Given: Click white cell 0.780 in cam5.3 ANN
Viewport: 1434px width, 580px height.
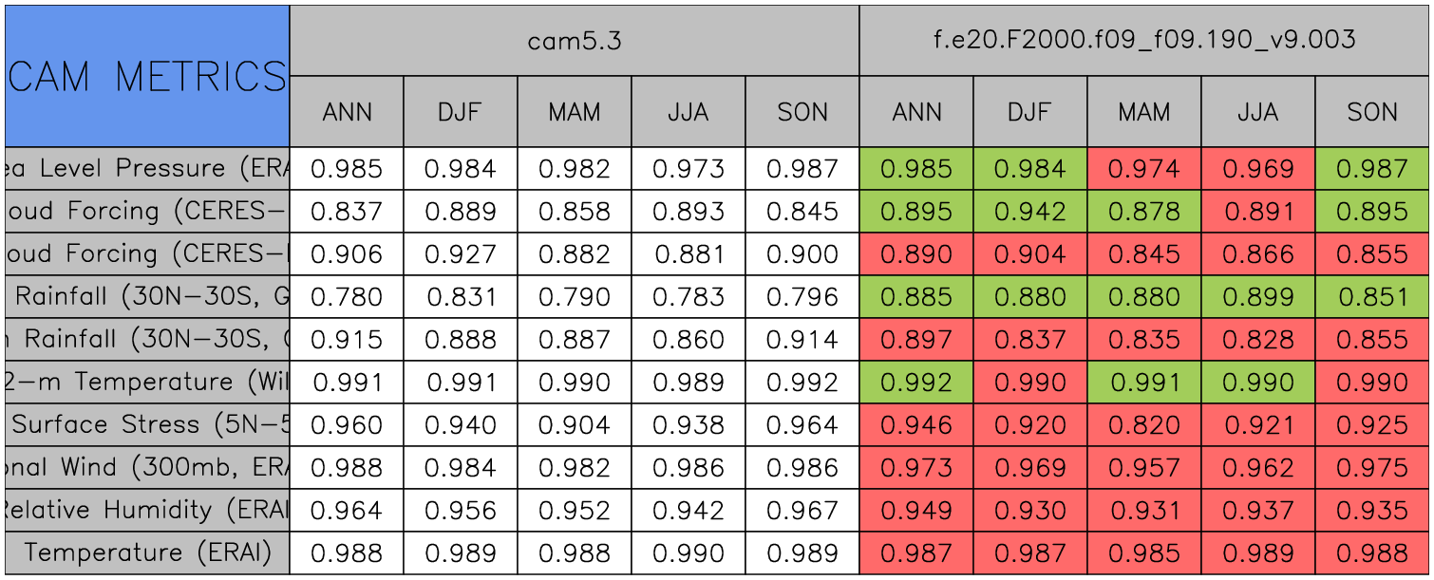Looking at the screenshot, I should click(347, 297).
